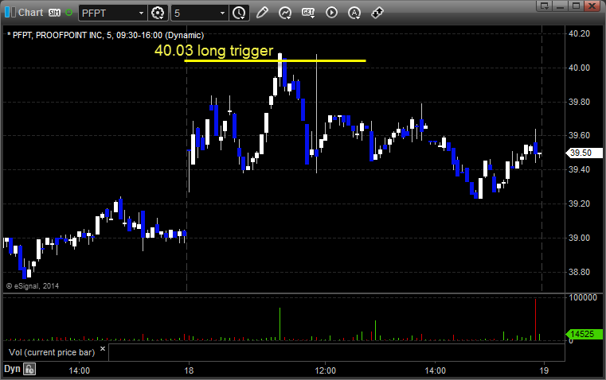Screen dimensions: 606x380
Task: Click the pop-out window icon in title bar
Action: coord(545,6)
